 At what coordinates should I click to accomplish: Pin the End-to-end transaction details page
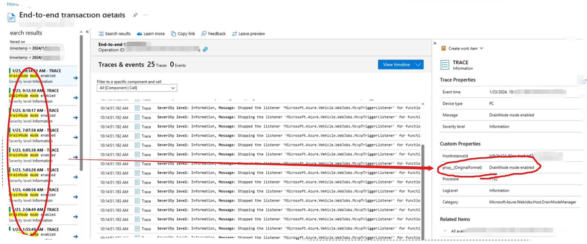[135, 15]
